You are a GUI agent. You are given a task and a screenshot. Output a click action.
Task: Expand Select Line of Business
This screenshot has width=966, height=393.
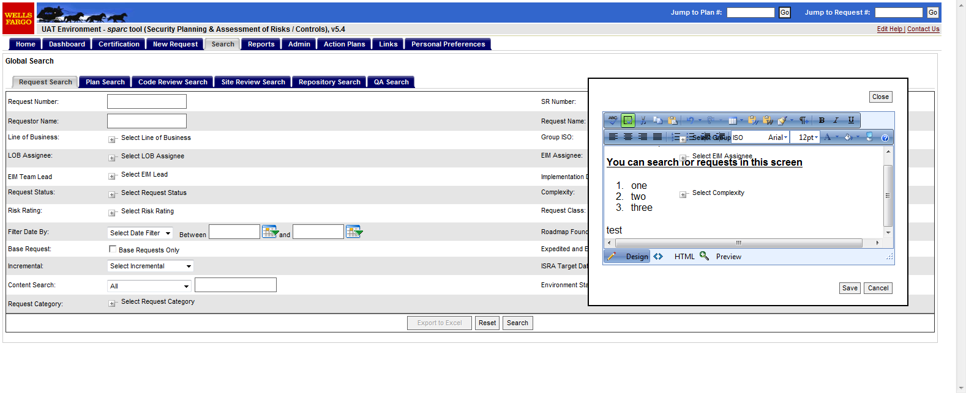click(x=112, y=140)
